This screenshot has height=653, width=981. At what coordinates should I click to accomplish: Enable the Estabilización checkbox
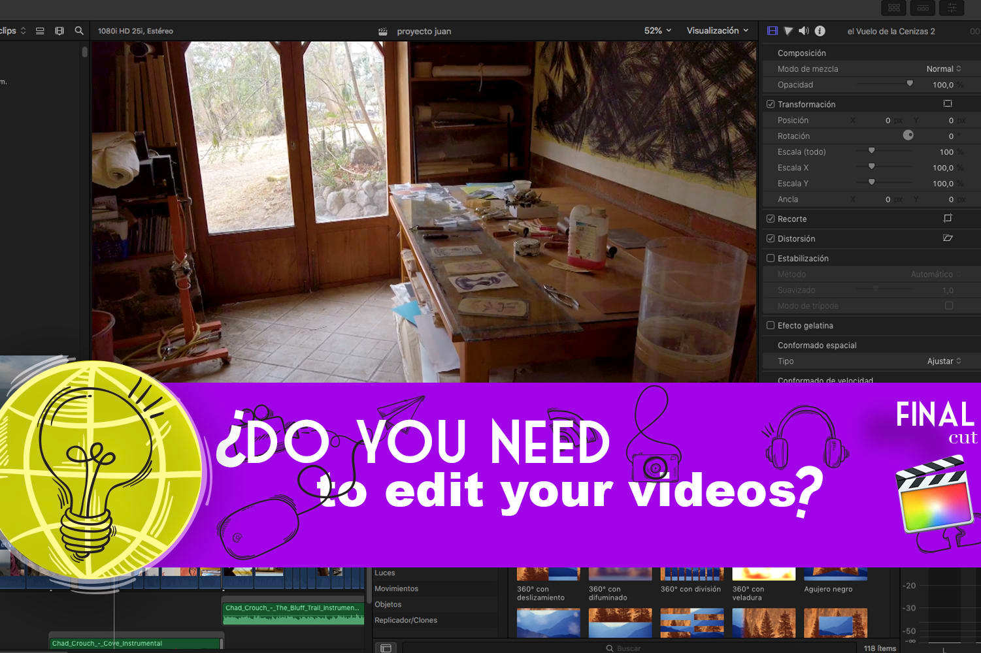pos(771,259)
